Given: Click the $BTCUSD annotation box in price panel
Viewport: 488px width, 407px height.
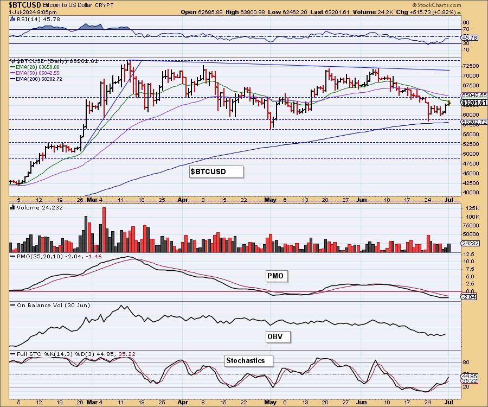Looking at the screenshot, I should click(216, 171).
